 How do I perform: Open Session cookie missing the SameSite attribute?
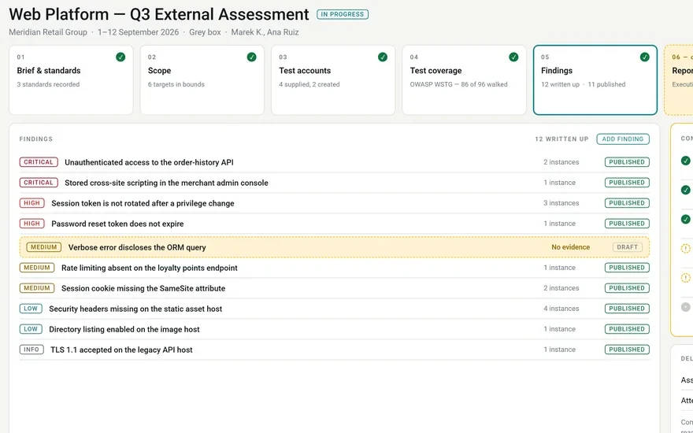coord(335,288)
